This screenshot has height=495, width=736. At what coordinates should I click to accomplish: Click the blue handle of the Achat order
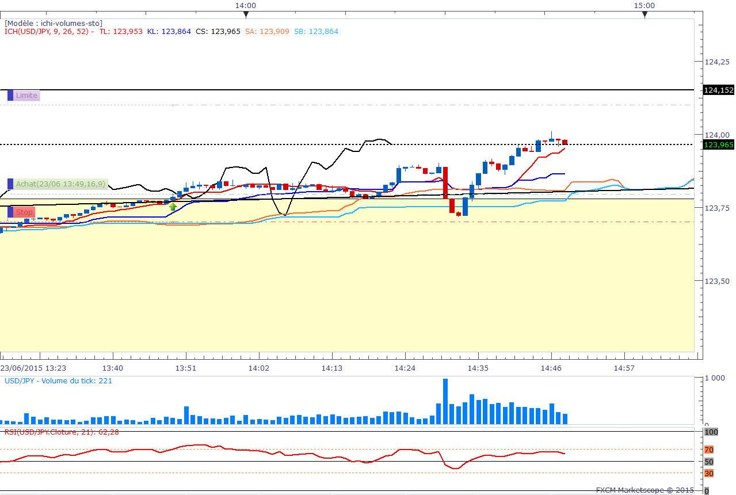[x=10, y=184]
